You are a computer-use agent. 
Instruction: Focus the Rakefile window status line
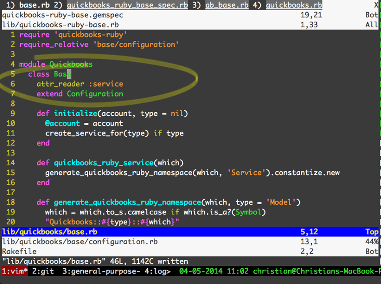pyautogui.click(x=190, y=251)
